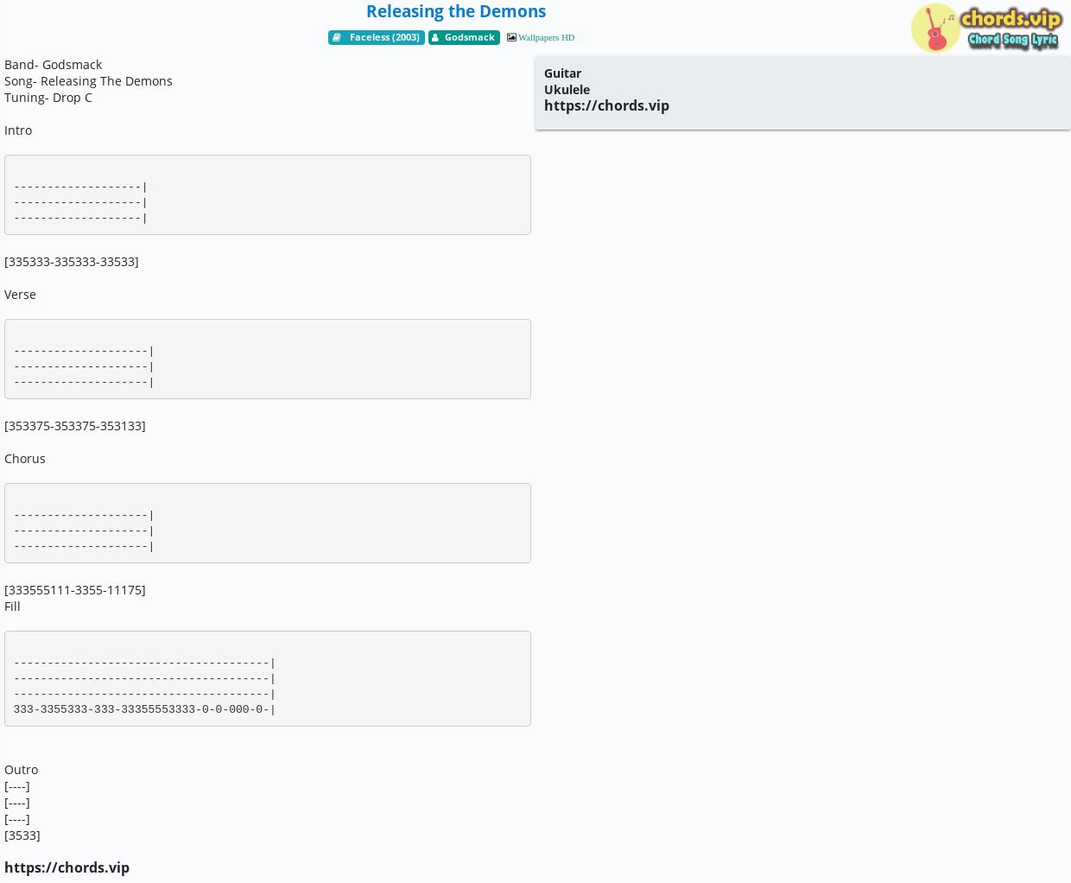Screen dimensions: 1071x883
Task: Open the Faceless (2003) album tag
Action: tap(377, 37)
